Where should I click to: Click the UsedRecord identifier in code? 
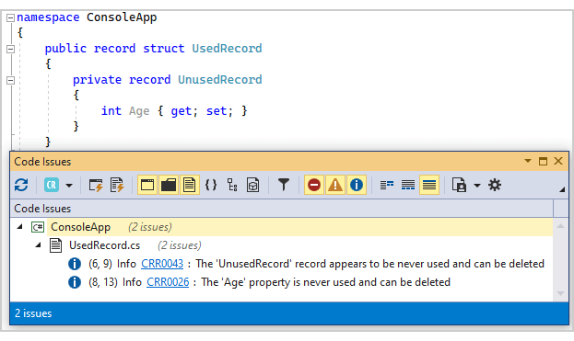(227, 48)
